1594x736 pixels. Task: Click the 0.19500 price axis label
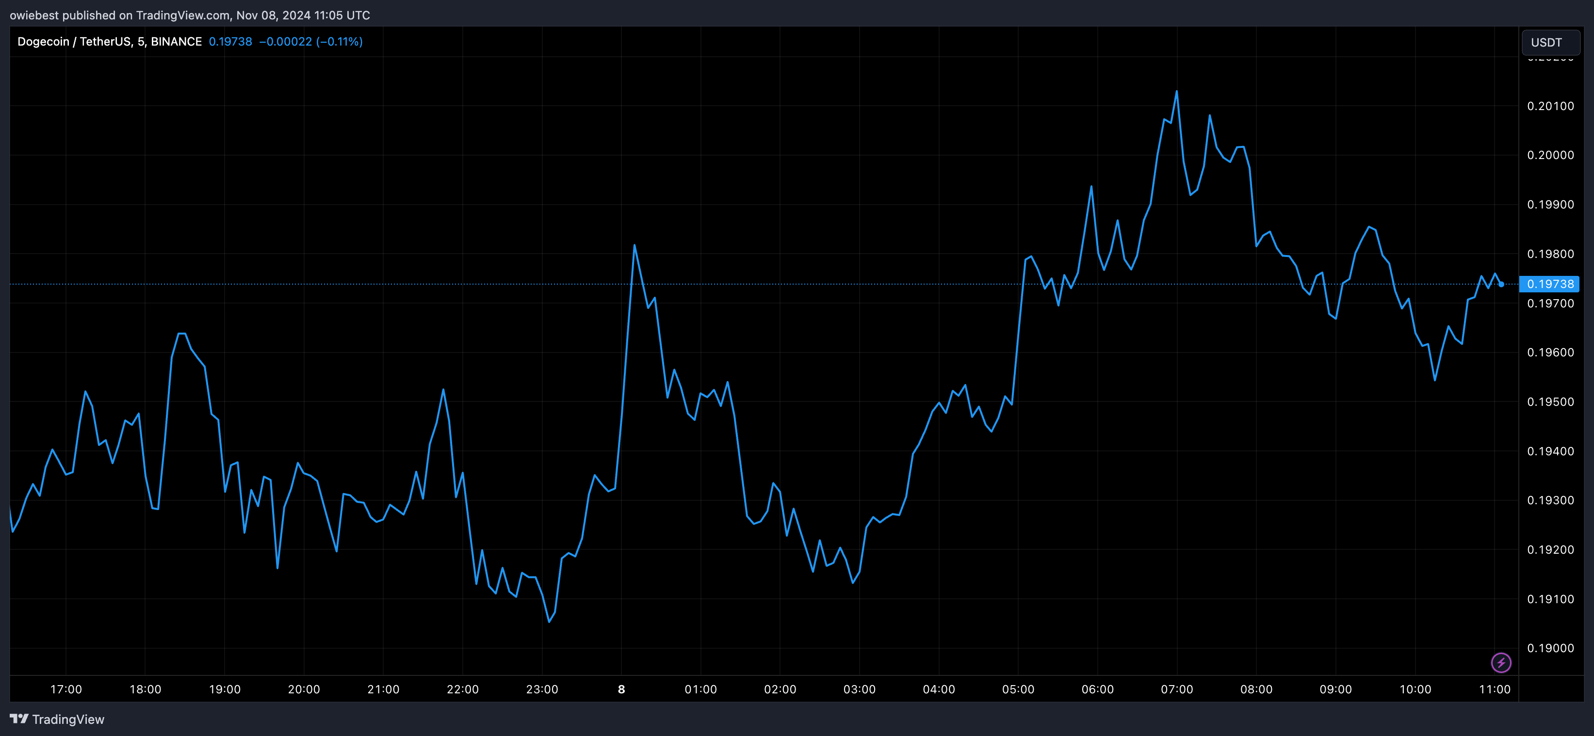tap(1550, 401)
